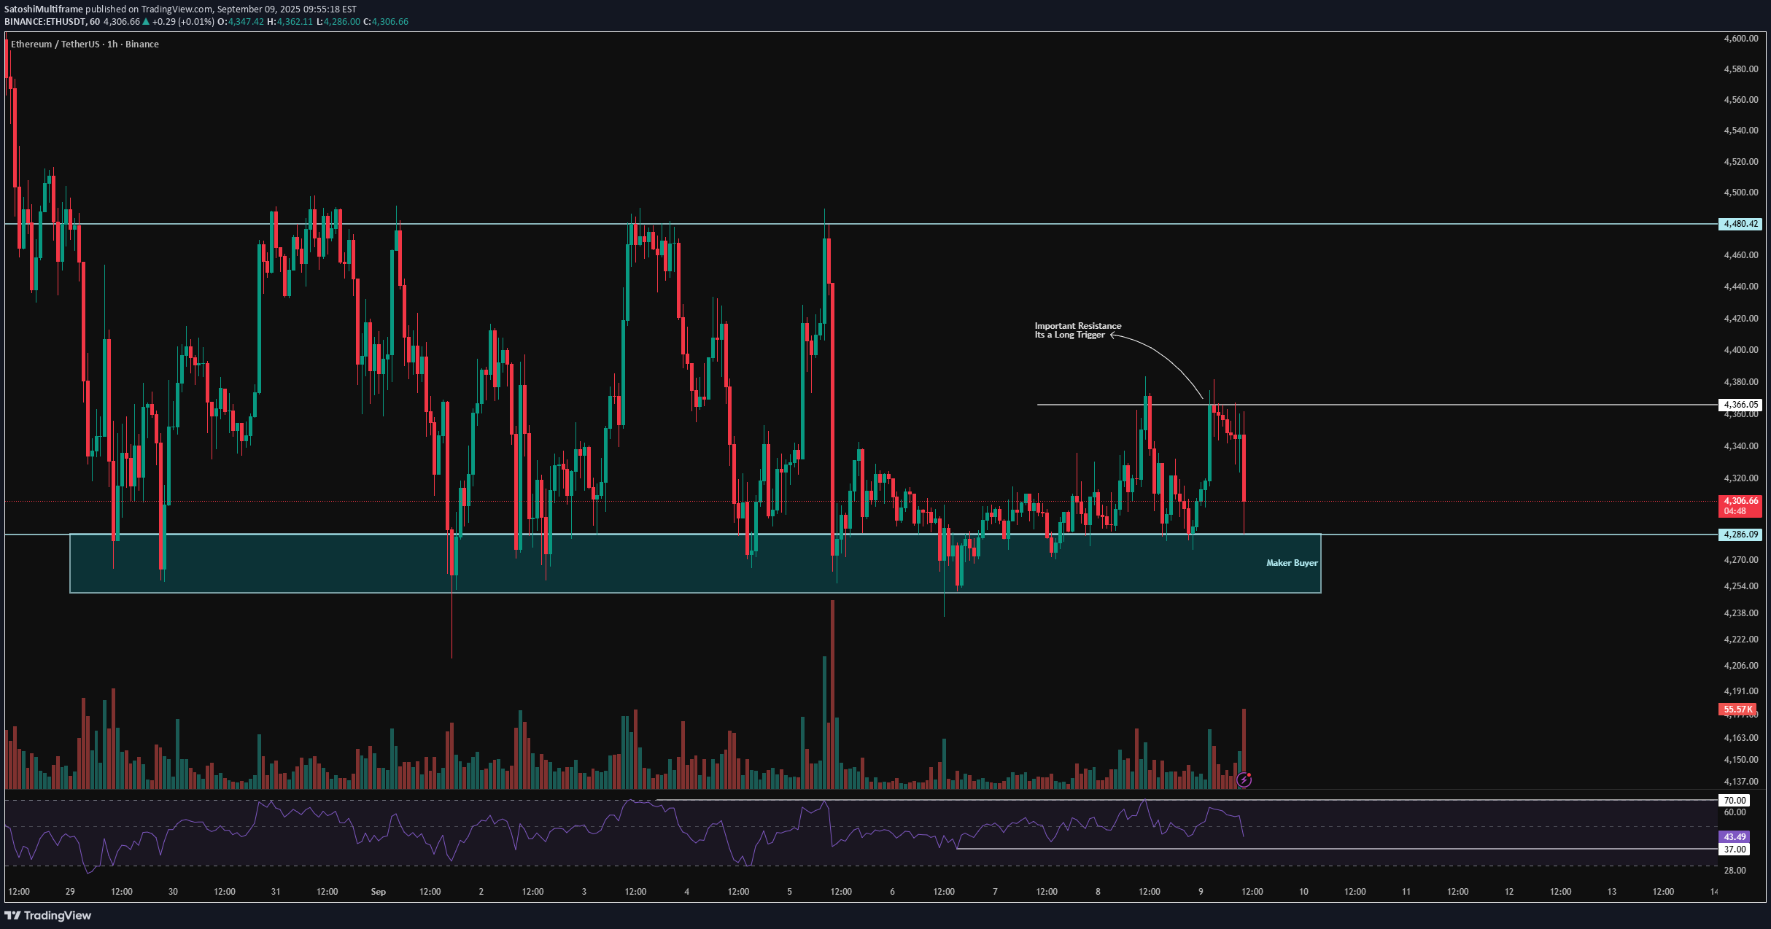Click the 4,254.00 price axis tick
The width and height of the screenshot is (1771, 929).
pyautogui.click(x=1740, y=586)
